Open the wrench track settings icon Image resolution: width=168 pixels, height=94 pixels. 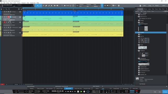pos(6,9)
